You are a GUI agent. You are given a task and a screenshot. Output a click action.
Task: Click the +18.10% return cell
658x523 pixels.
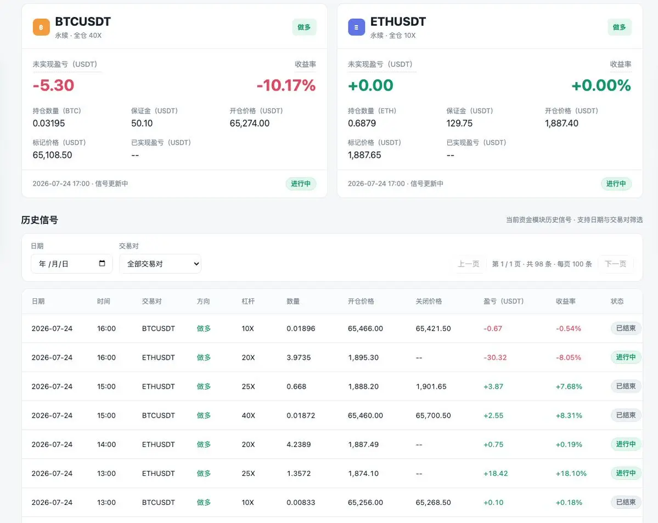pyautogui.click(x=571, y=473)
